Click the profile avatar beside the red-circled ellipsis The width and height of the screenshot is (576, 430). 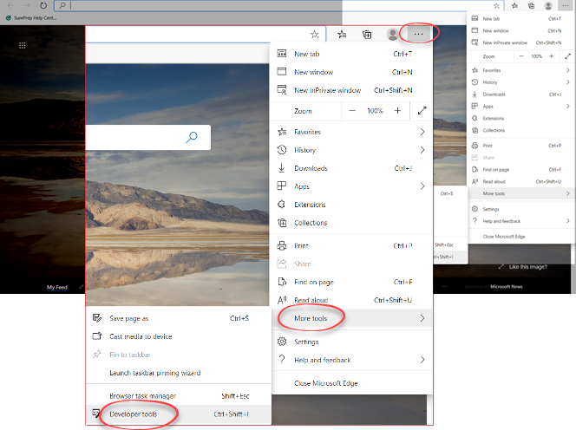(393, 34)
